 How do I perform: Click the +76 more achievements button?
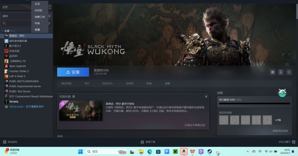coord(278,120)
